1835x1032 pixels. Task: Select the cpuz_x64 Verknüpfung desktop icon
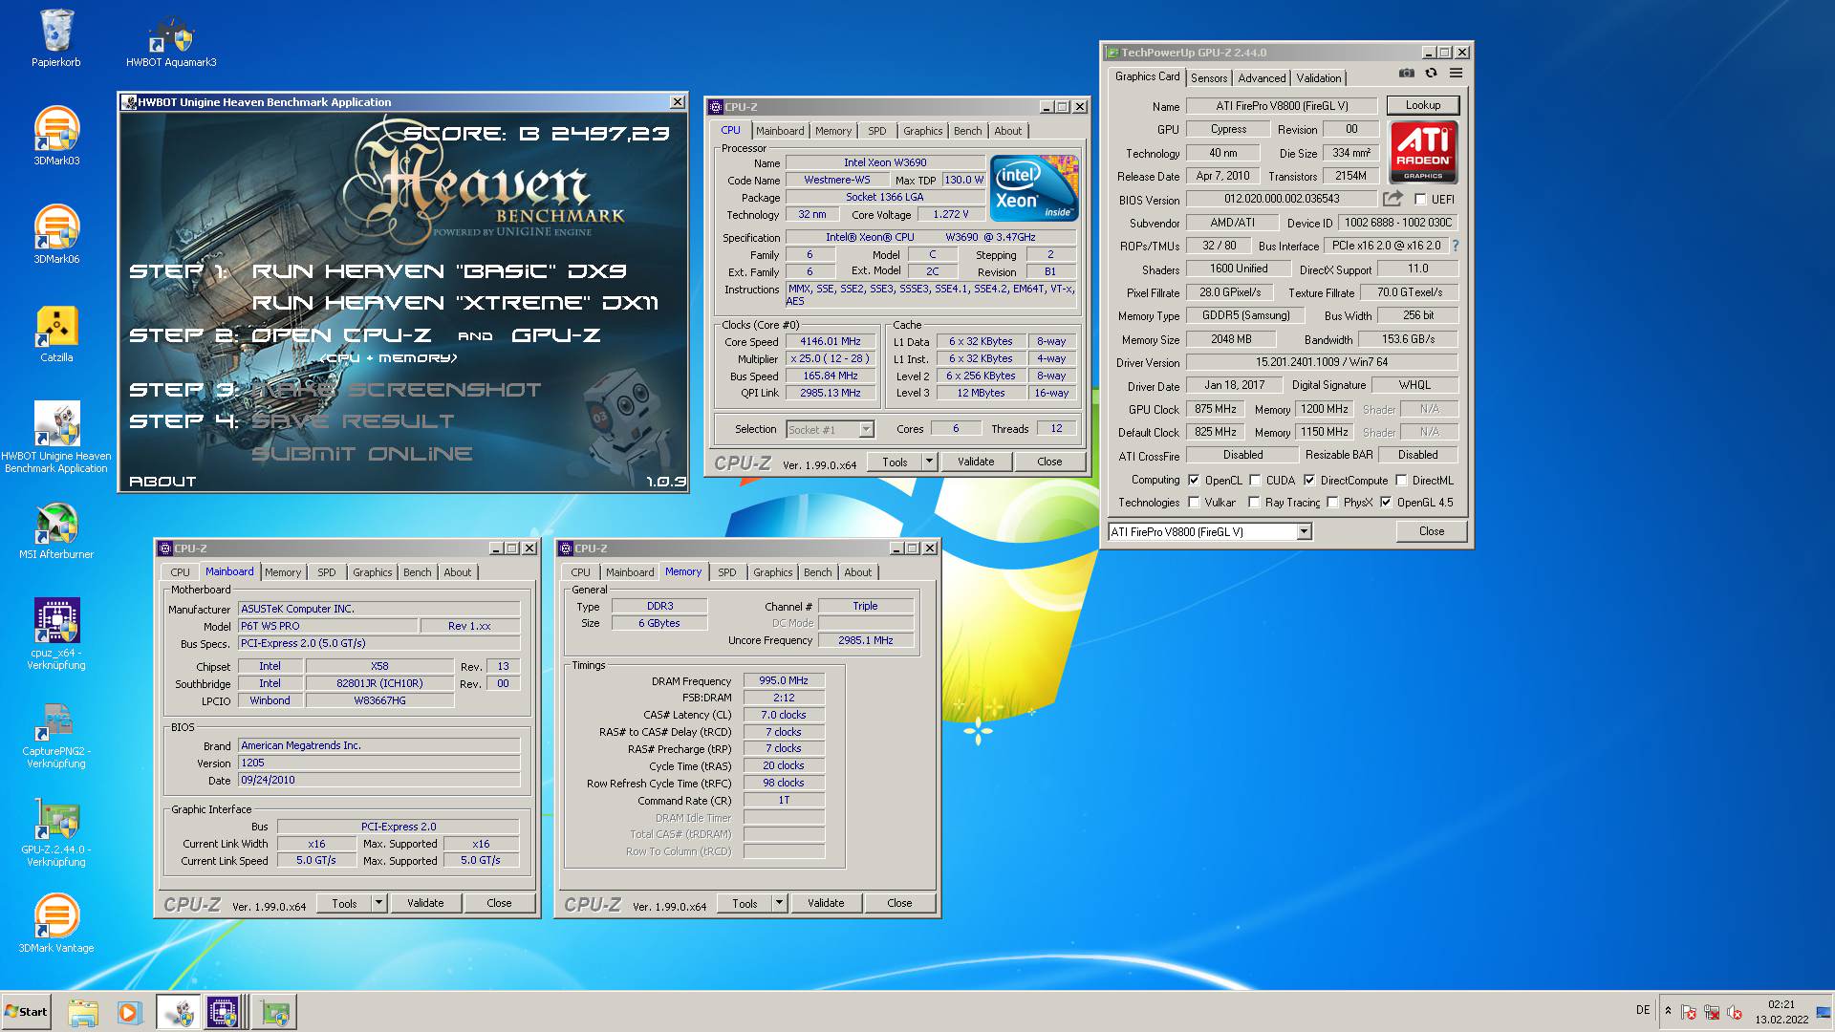(x=56, y=634)
